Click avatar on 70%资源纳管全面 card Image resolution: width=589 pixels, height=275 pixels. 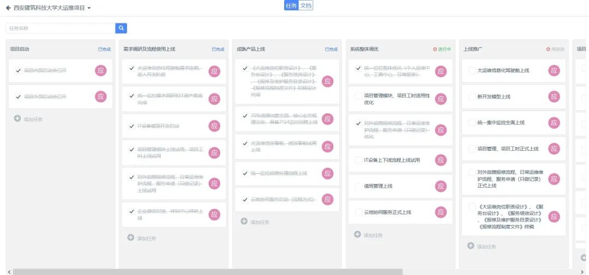pos(328,119)
